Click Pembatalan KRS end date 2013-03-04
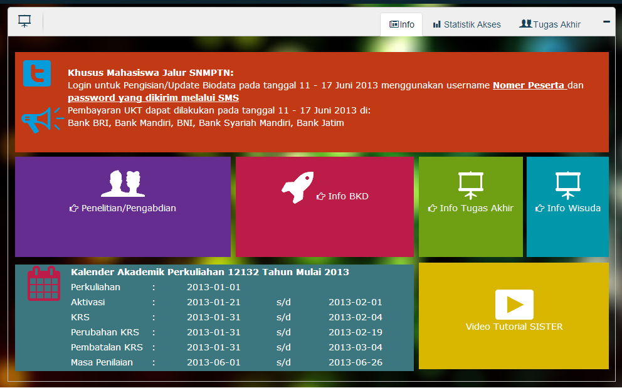The height and width of the screenshot is (388, 622). point(356,347)
